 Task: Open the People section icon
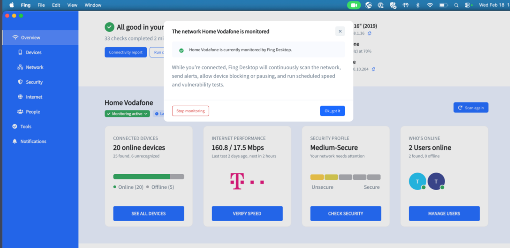20,112
